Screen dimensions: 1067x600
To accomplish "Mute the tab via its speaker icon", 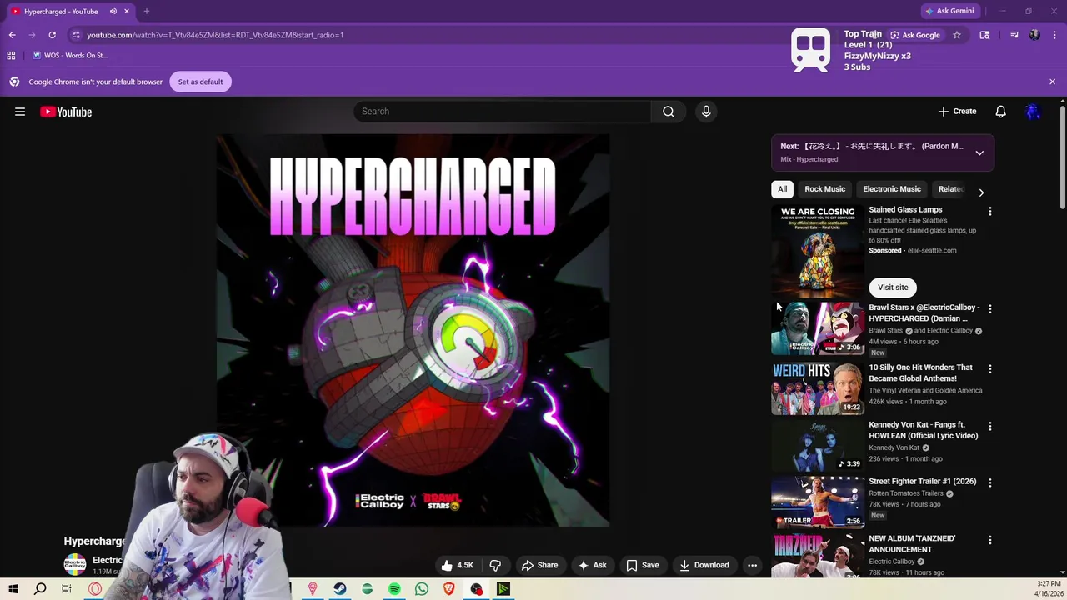I will [113, 12].
